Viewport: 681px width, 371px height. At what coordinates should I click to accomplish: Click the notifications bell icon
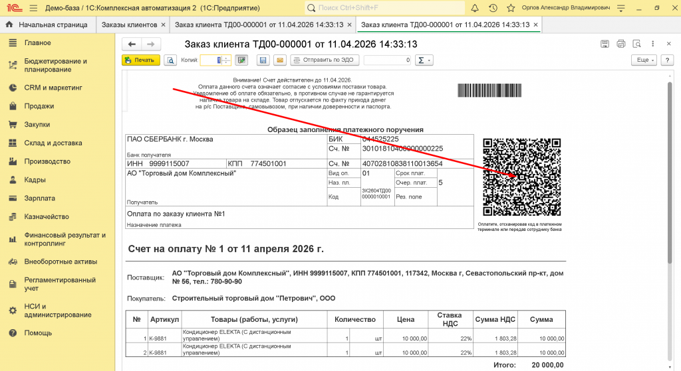coord(475,8)
